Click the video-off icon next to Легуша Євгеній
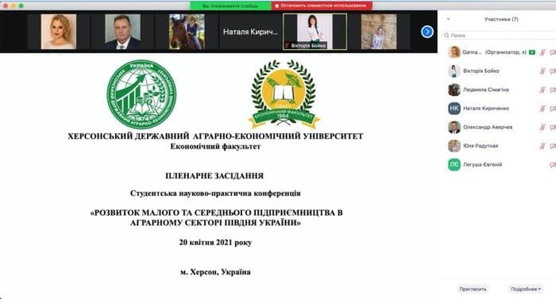556x299 pixels. (553, 165)
